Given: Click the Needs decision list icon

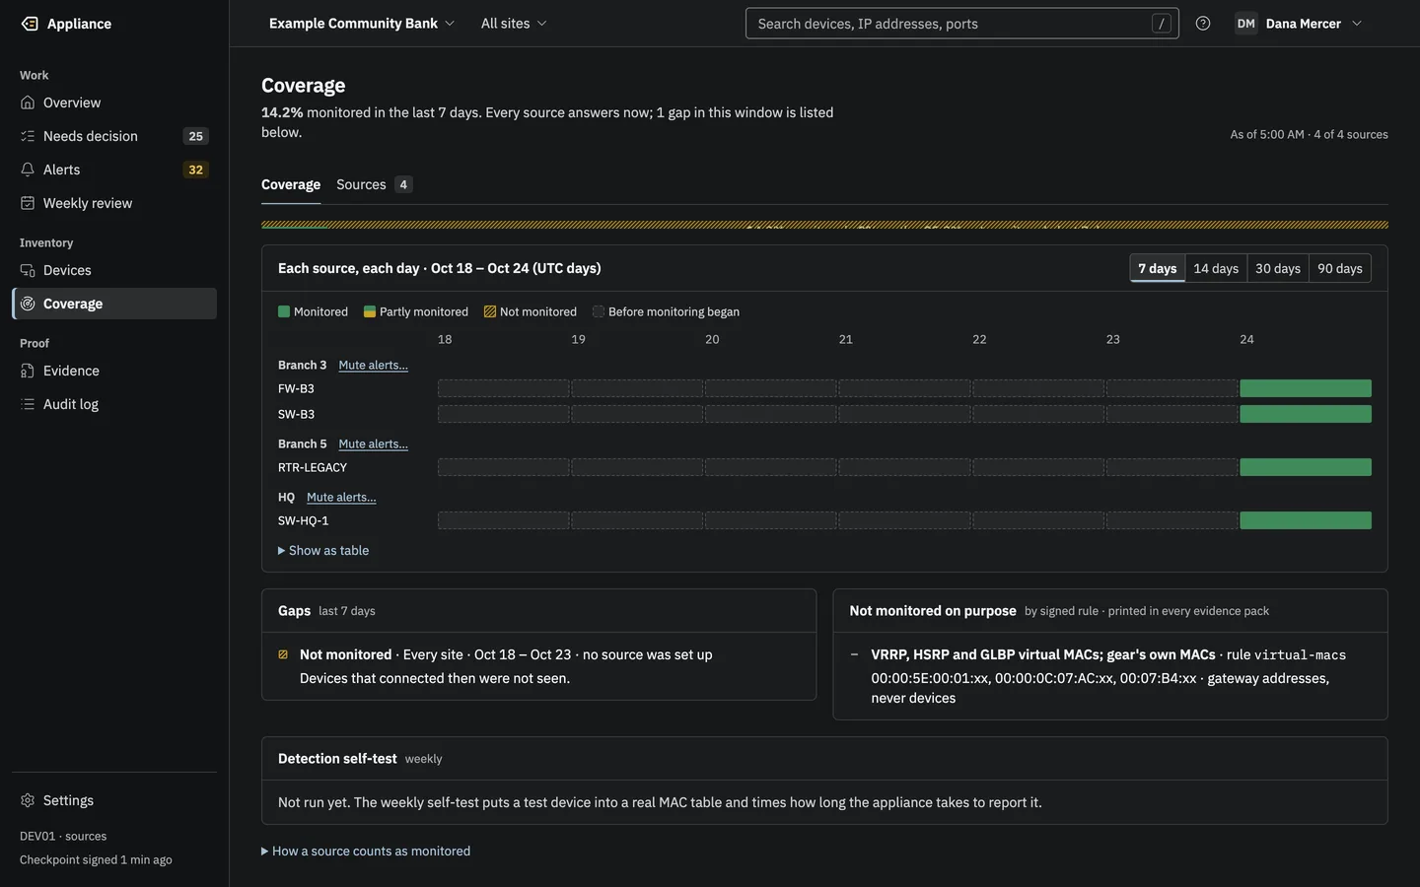Looking at the screenshot, I should [x=28, y=136].
